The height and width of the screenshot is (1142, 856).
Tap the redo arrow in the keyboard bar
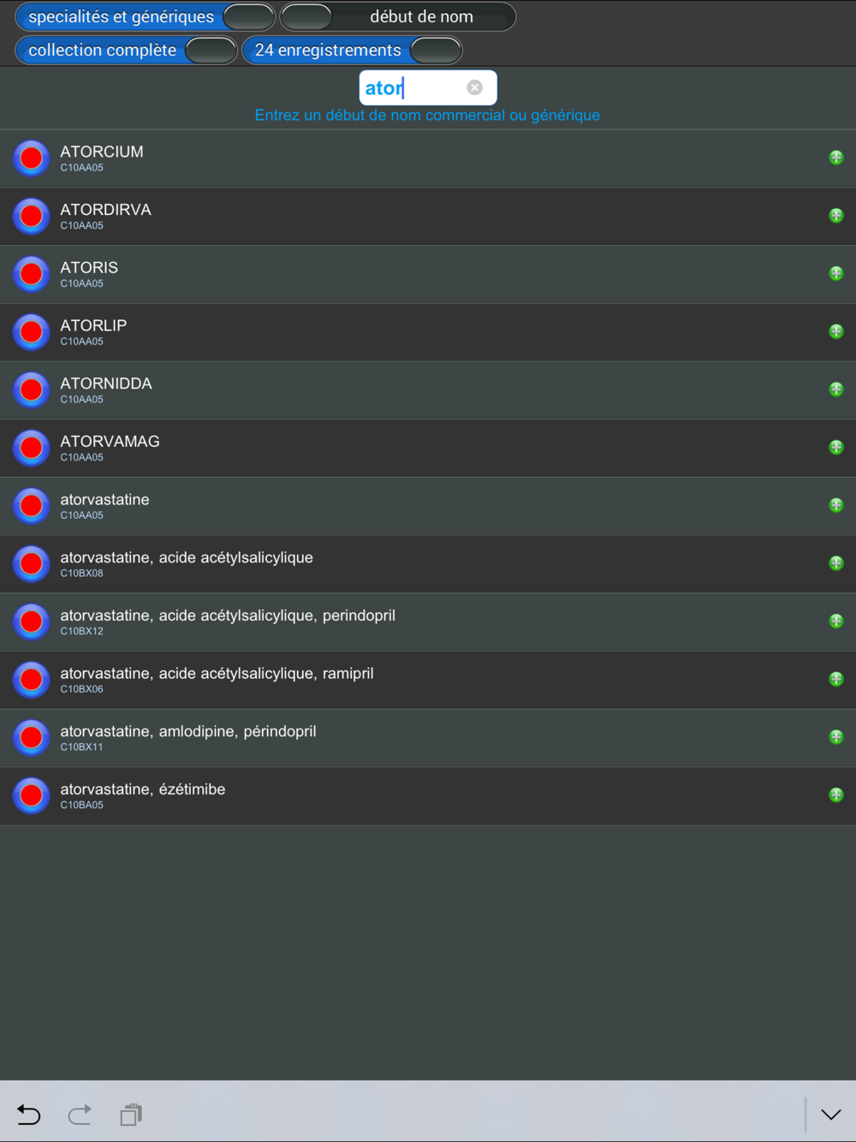80,1115
